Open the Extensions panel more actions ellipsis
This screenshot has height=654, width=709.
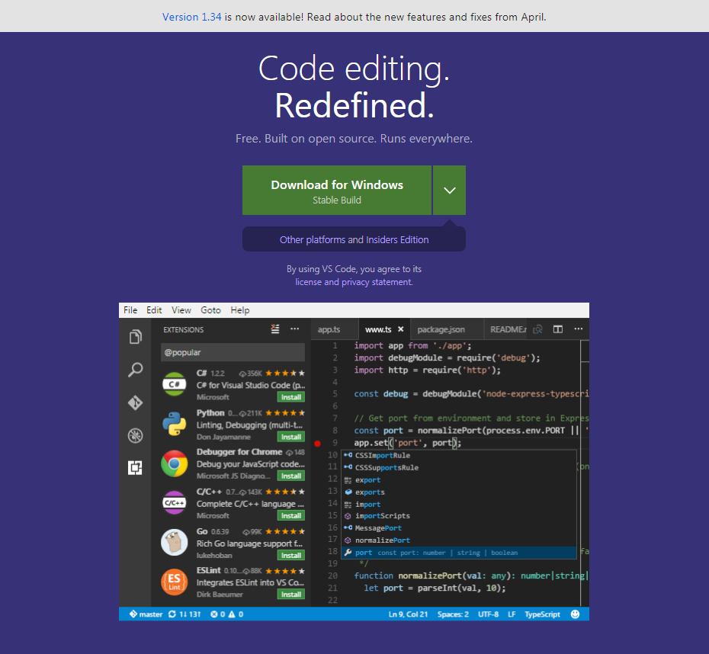pyautogui.click(x=295, y=329)
